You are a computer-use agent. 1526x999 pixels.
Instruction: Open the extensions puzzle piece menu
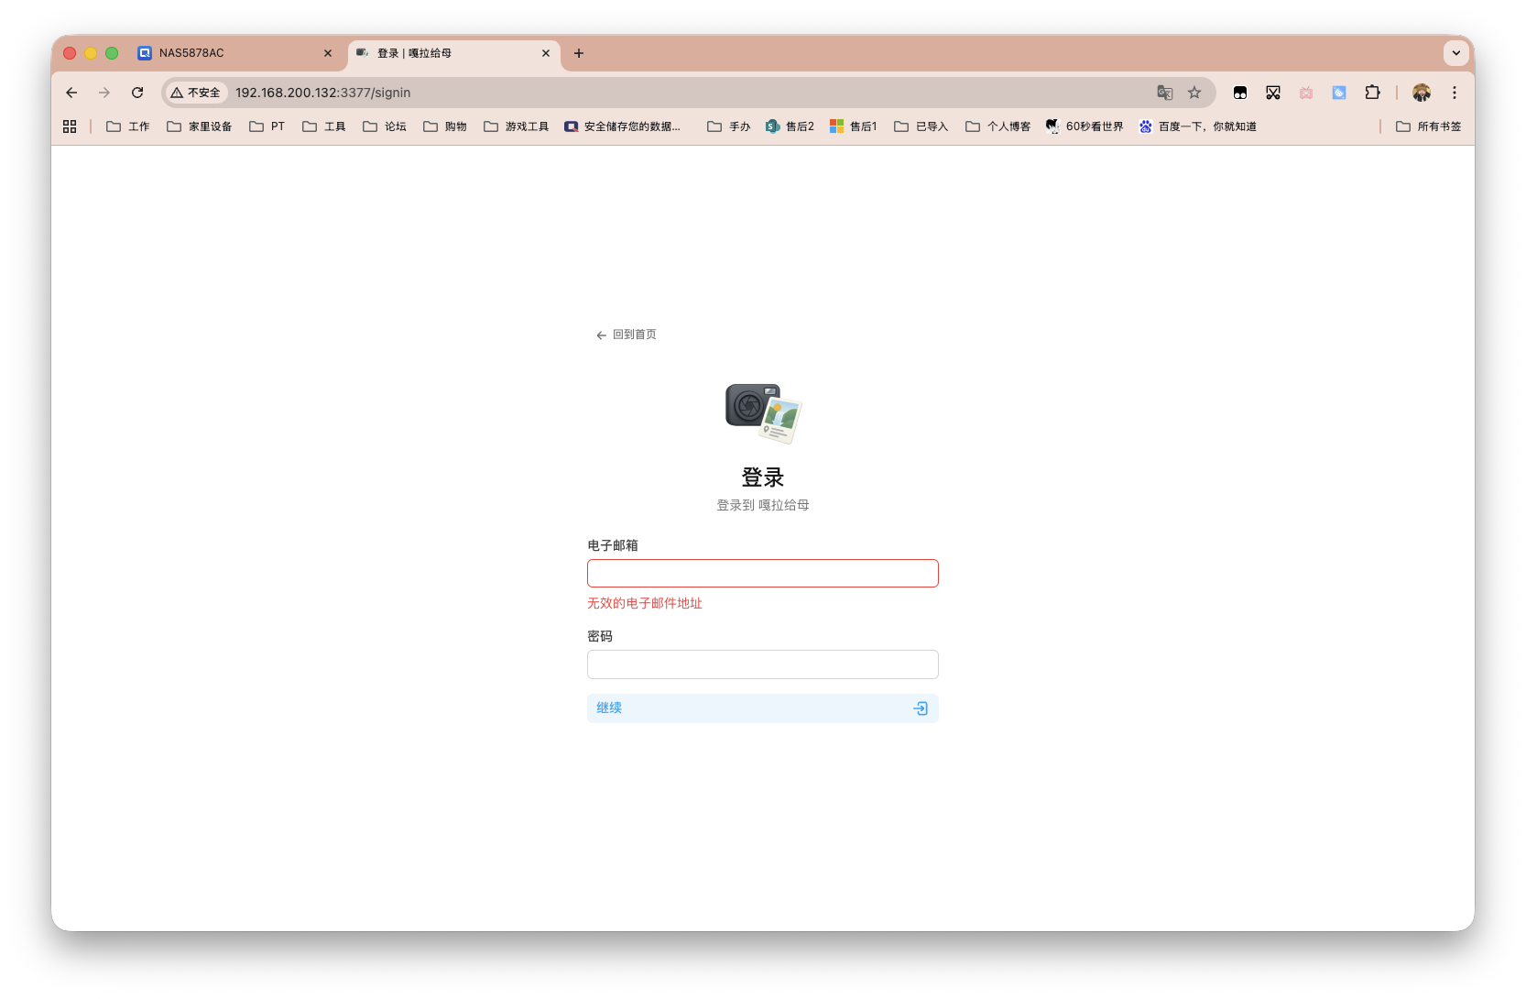click(x=1372, y=93)
